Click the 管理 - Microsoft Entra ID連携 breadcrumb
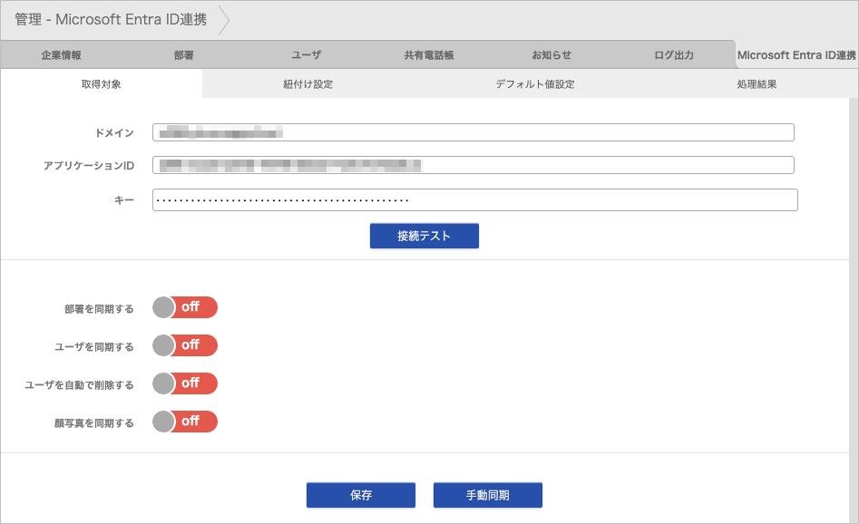 tap(111, 20)
